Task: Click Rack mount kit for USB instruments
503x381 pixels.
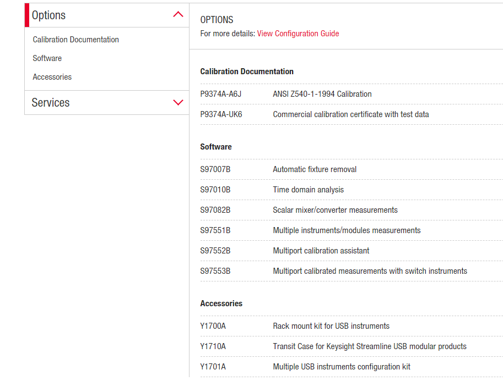Action: pyautogui.click(x=331, y=326)
